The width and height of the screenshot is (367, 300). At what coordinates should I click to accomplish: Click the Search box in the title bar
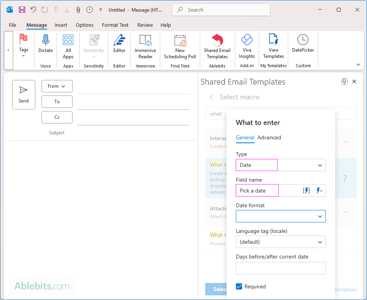point(221,10)
